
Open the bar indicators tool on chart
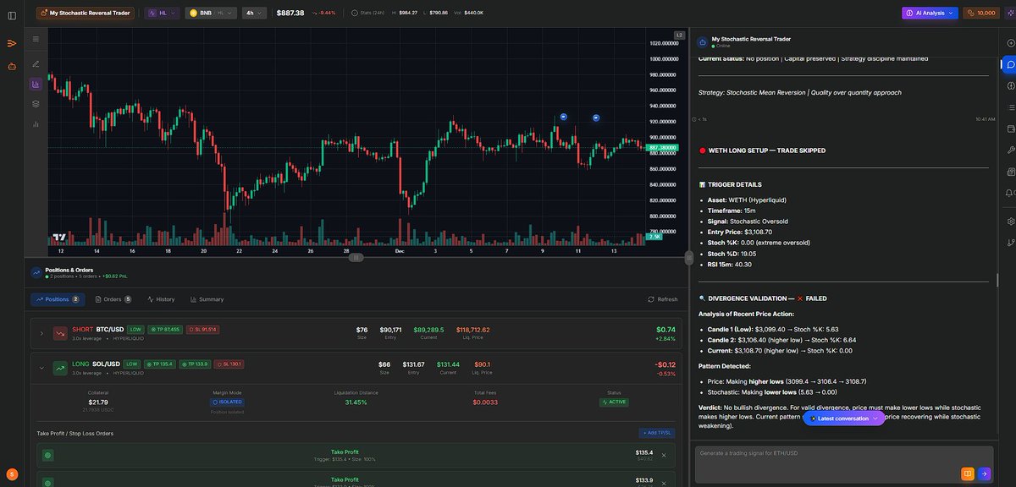(x=36, y=124)
